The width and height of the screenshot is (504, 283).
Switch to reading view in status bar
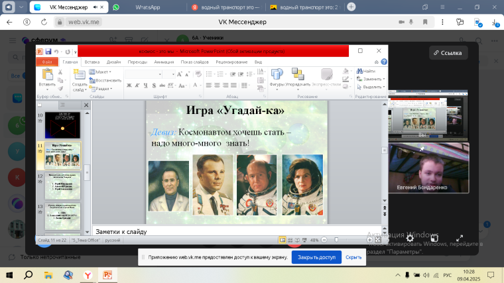point(297,240)
